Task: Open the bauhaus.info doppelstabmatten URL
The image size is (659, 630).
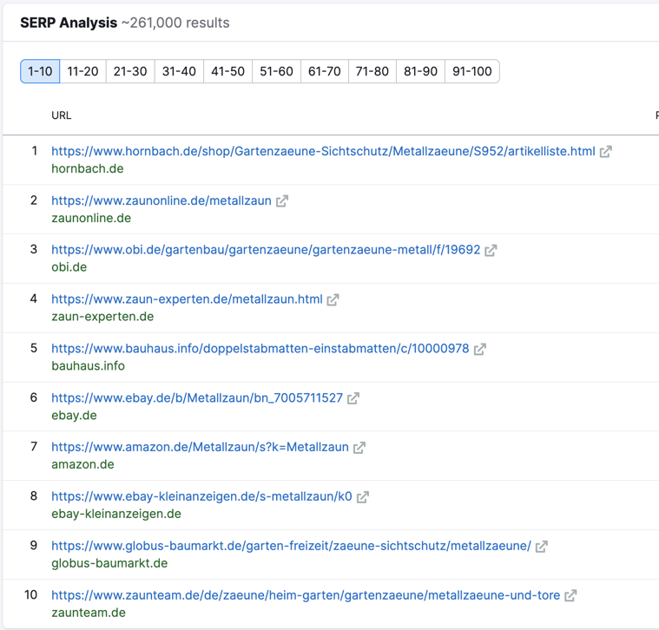Action: pos(260,349)
